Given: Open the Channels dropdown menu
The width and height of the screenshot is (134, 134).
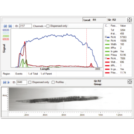Looking at the screenshot, I should tap(39, 26).
